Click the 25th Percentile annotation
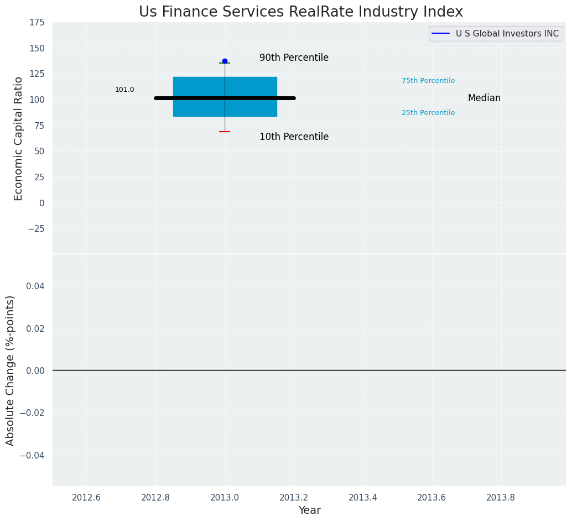This screenshot has width=572, height=521. click(x=428, y=113)
